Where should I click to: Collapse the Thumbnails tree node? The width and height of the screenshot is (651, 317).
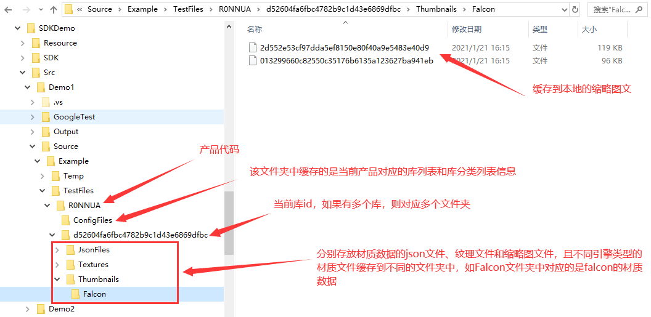57,279
